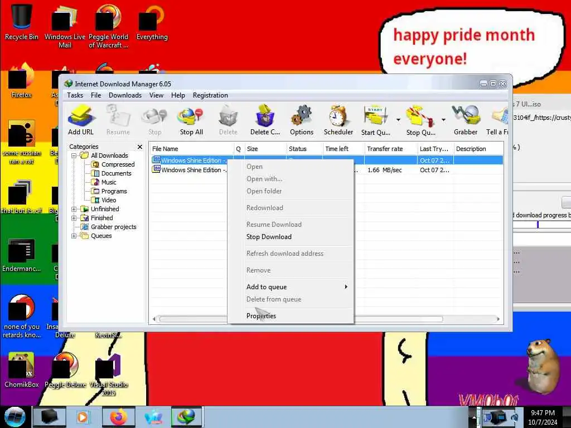The image size is (571, 428).
Task: Open the Visual Studio 2015 desktop icon
Action: tap(109, 374)
